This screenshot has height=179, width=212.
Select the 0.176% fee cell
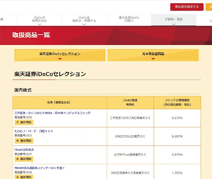[x=177, y=118]
